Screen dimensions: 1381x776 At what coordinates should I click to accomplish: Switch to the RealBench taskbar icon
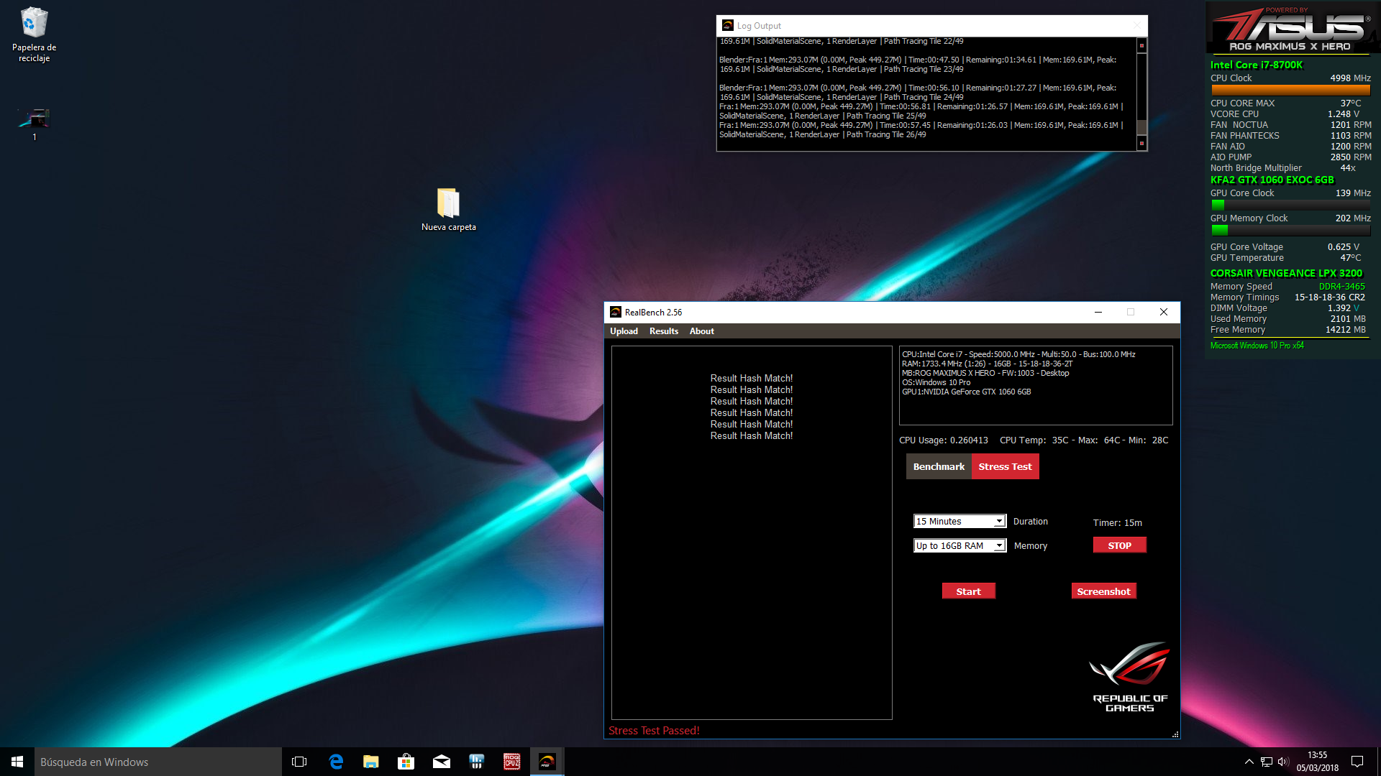pos(547,762)
